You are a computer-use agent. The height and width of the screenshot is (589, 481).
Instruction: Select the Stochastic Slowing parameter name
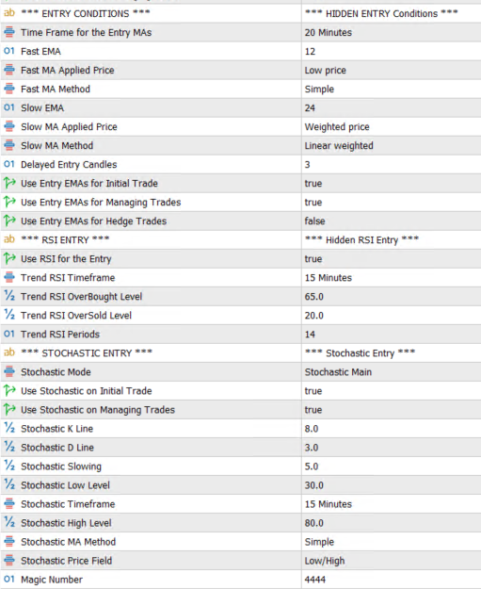(x=61, y=466)
